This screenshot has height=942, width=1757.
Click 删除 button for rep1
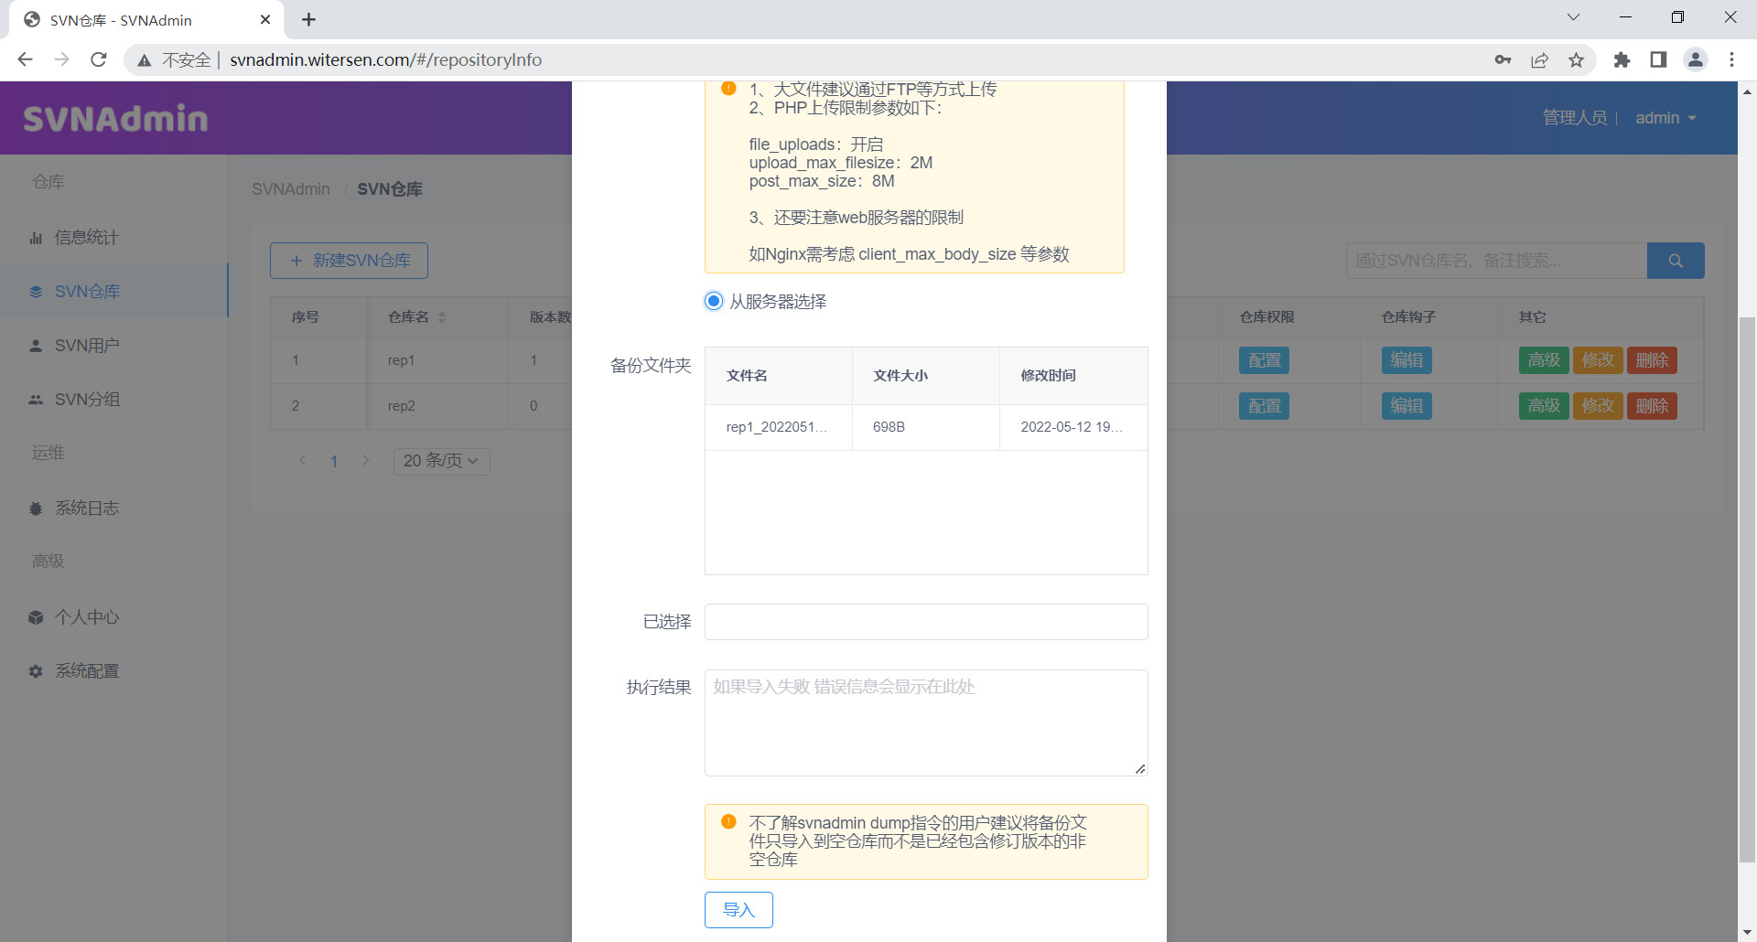[1652, 360]
